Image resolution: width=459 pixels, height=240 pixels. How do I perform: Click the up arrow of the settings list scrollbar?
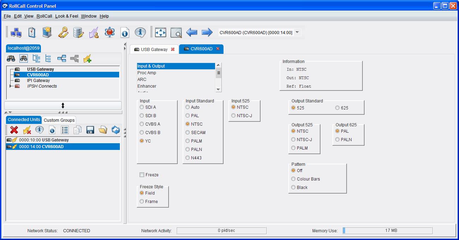tap(219, 65)
